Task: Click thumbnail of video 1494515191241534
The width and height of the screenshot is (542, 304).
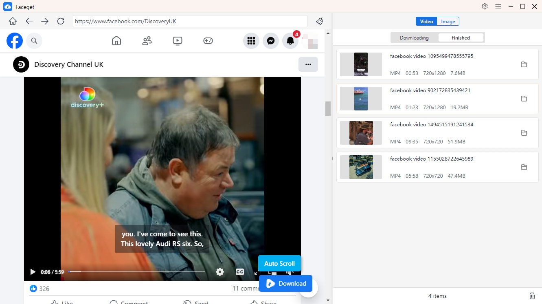Action: 361,133
